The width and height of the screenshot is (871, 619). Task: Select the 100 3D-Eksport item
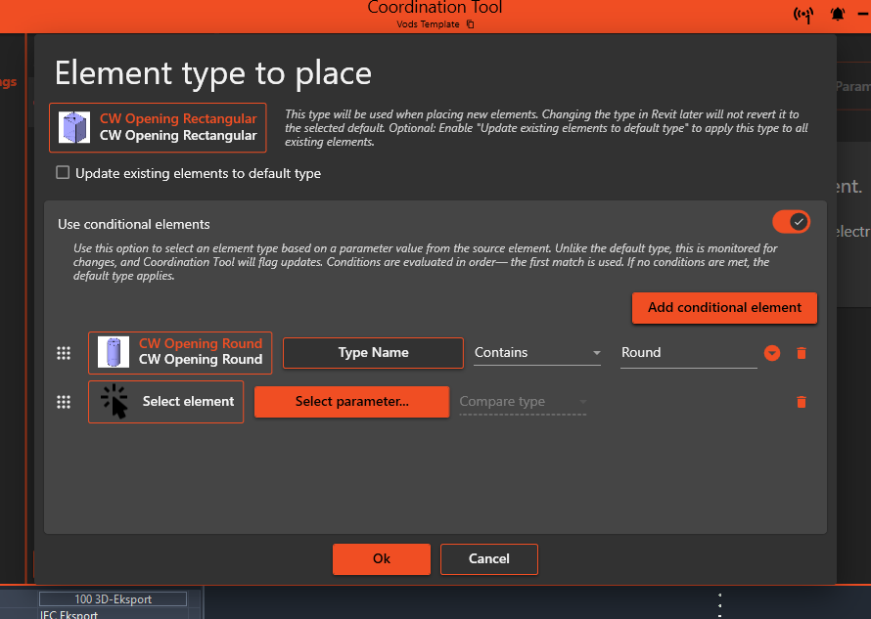pyautogui.click(x=112, y=597)
